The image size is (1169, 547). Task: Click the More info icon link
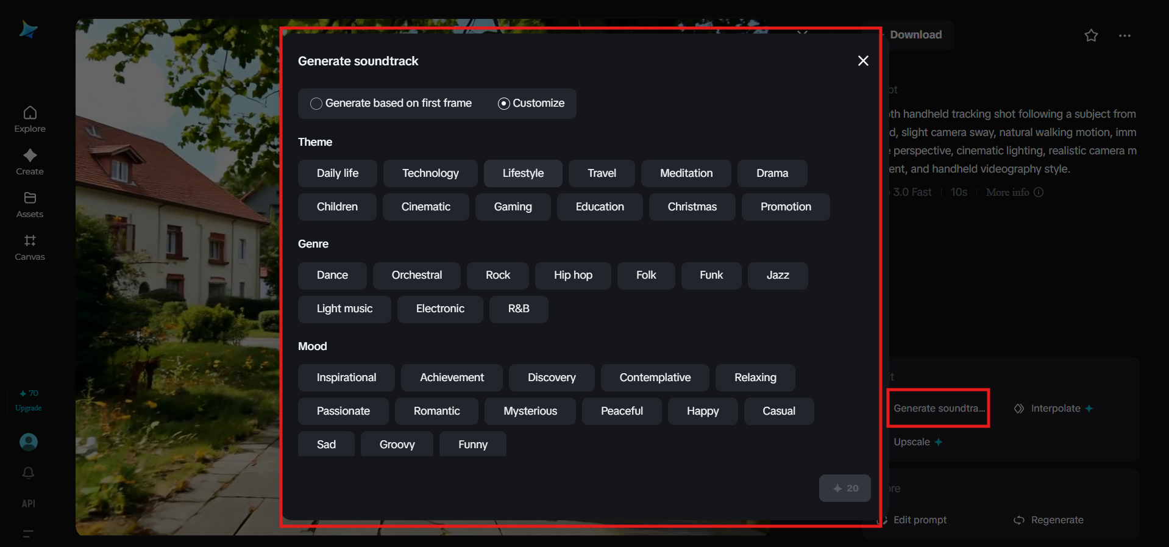point(1014,192)
